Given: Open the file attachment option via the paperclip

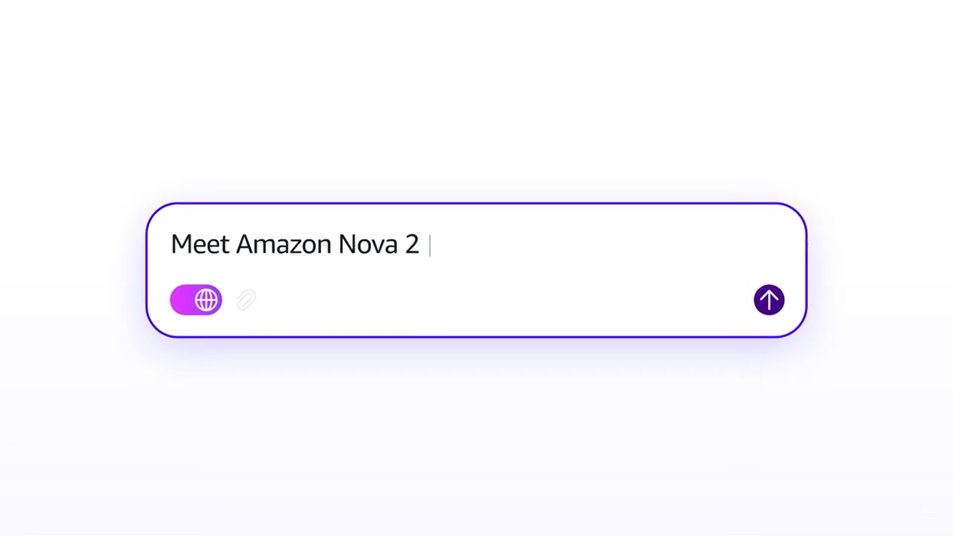Looking at the screenshot, I should click(245, 300).
